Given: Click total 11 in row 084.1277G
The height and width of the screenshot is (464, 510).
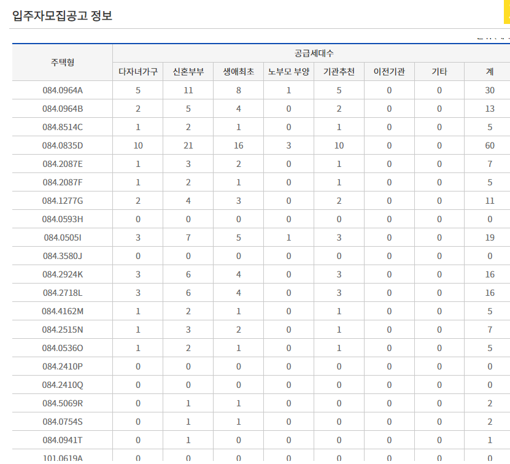Looking at the screenshot, I should pos(490,201).
